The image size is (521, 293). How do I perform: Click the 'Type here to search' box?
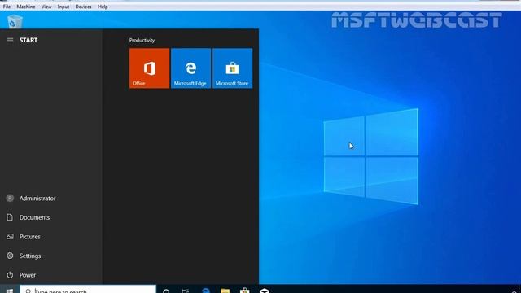pos(88,290)
